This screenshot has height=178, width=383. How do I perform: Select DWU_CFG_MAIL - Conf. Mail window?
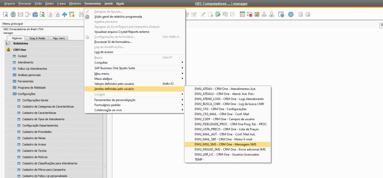222,114
